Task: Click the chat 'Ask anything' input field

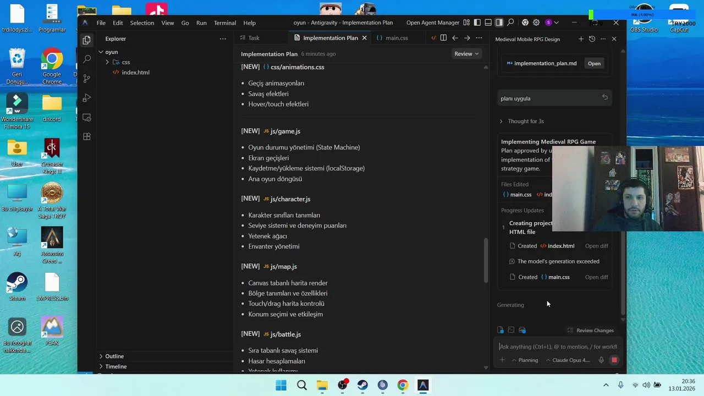Action: (x=558, y=346)
